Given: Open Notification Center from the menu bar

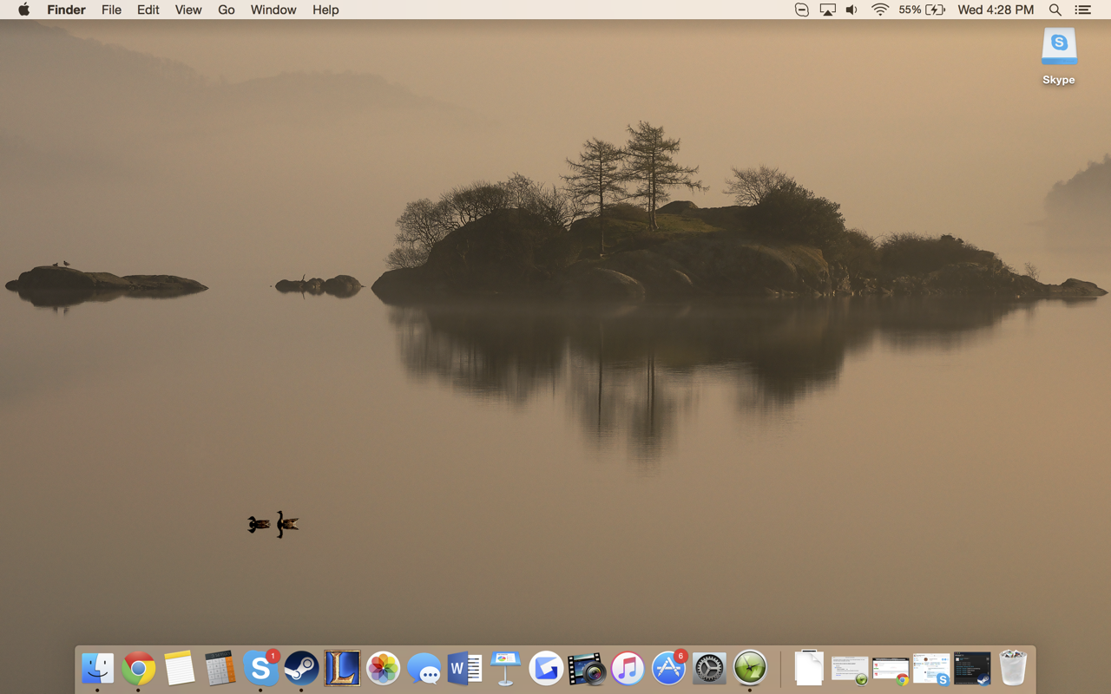Looking at the screenshot, I should pos(1082,10).
